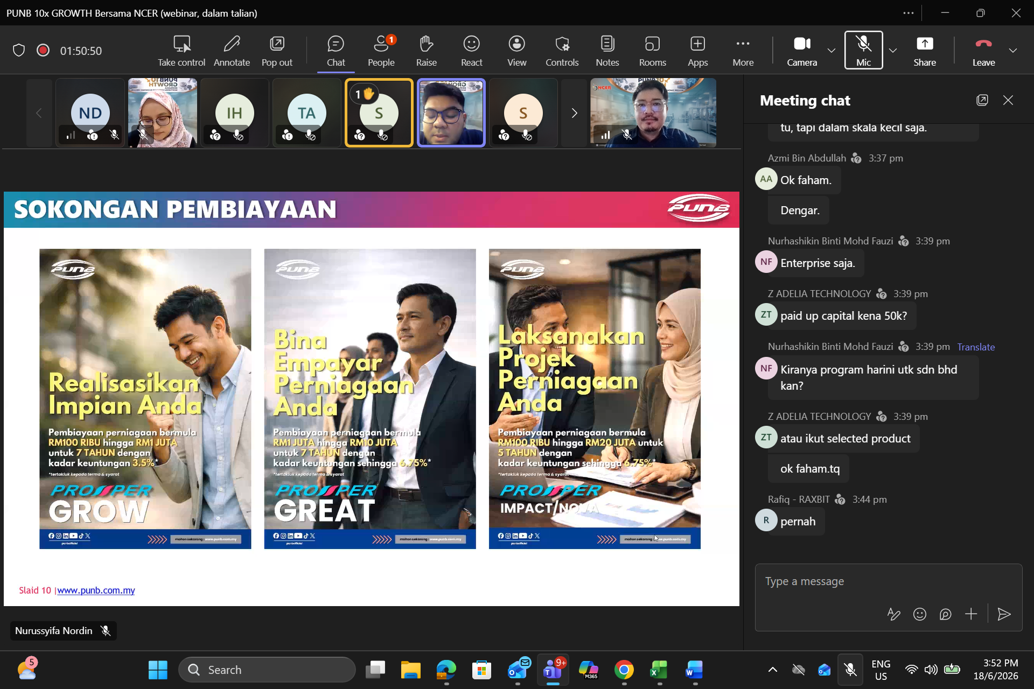1034x689 pixels.
Task: Open breakout Rooms
Action: click(652, 51)
